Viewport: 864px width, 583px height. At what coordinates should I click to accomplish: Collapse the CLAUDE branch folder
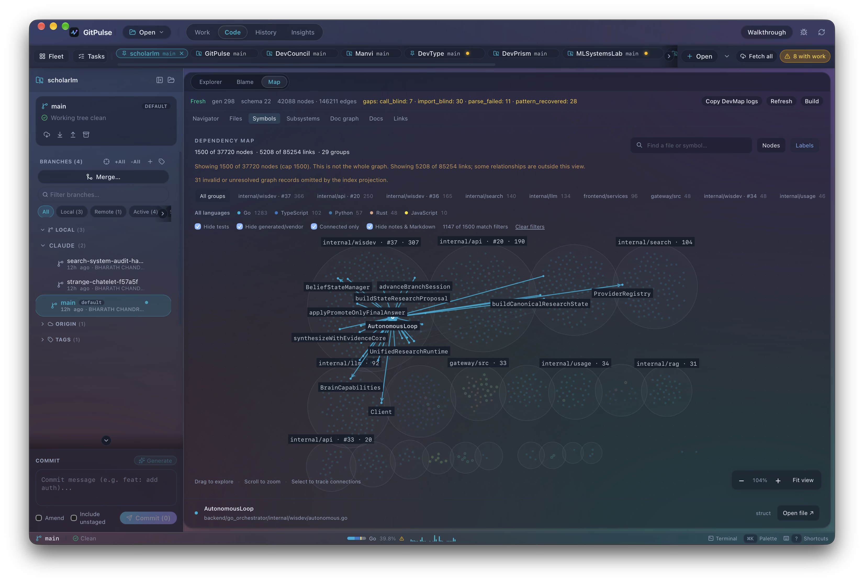click(43, 245)
